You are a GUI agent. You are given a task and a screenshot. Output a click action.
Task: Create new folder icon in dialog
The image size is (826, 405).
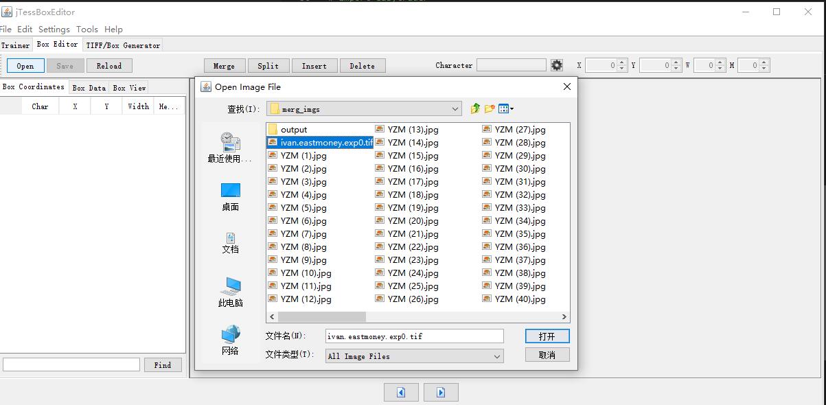490,108
